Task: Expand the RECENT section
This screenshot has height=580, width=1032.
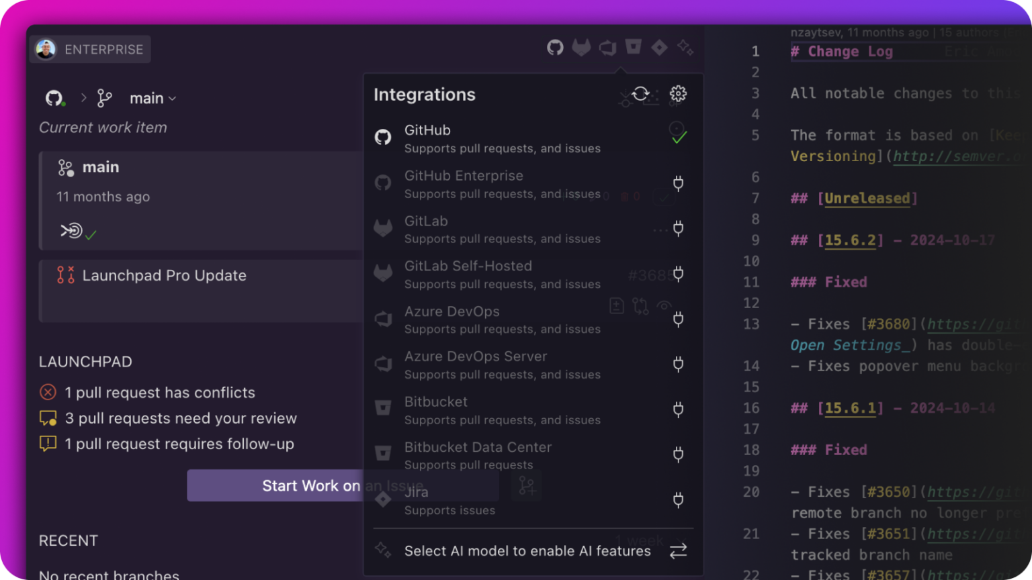Action: click(68, 540)
